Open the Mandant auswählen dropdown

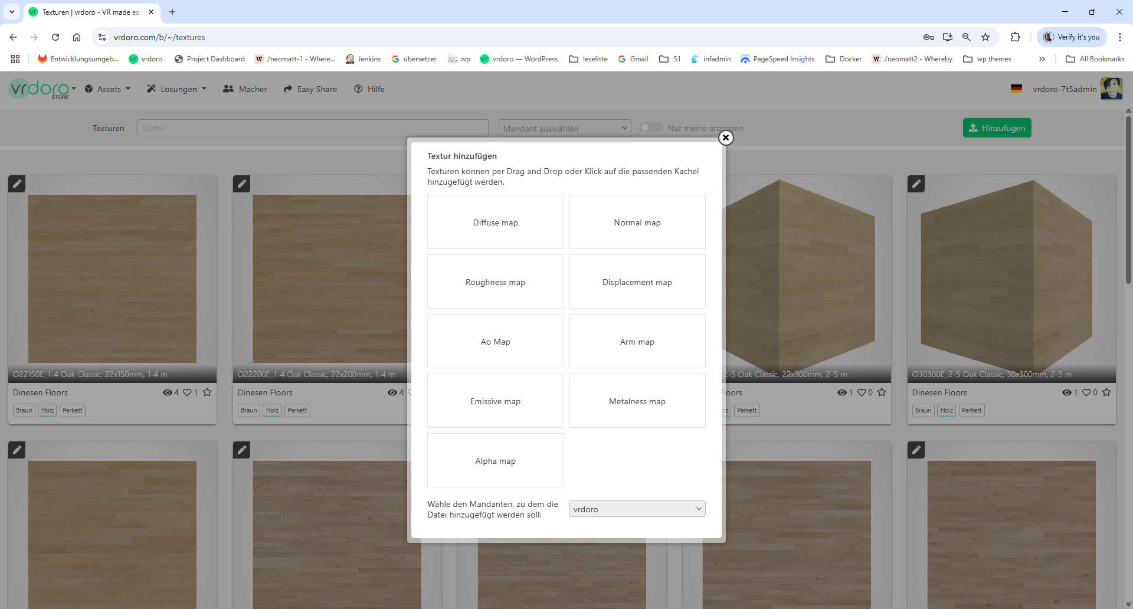click(x=564, y=128)
